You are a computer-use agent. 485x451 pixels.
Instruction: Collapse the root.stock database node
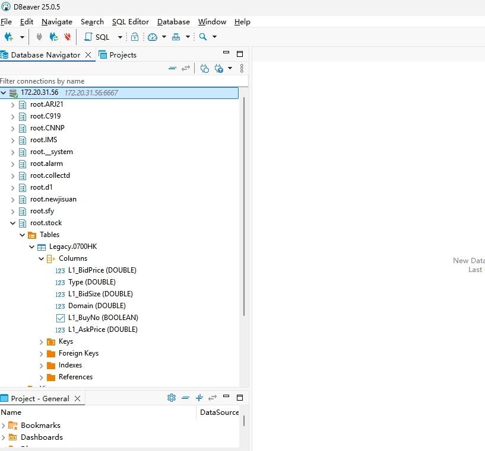point(12,223)
